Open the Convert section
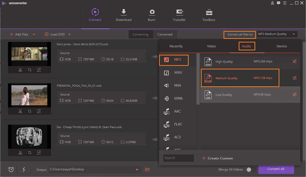The image size is (306, 177). coord(95,15)
